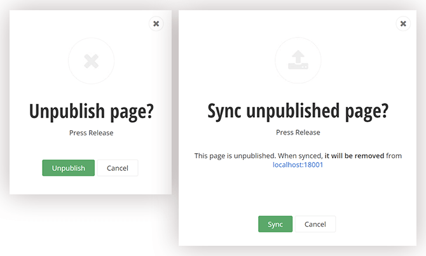Click the large X circle icon
The height and width of the screenshot is (256, 426).
click(x=92, y=62)
